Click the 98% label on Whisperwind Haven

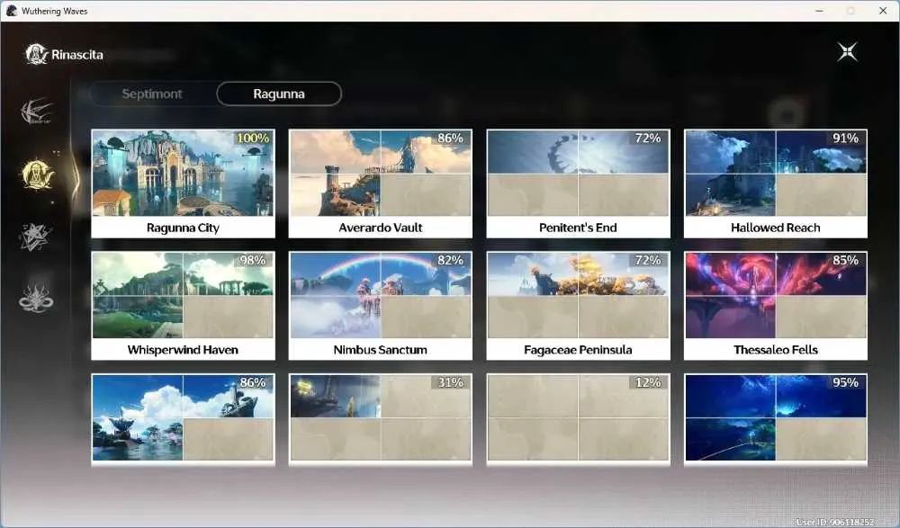253,260
